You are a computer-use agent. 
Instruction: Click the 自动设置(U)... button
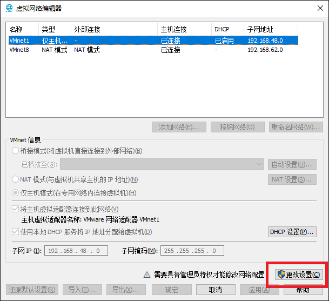click(x=292, y=164)
